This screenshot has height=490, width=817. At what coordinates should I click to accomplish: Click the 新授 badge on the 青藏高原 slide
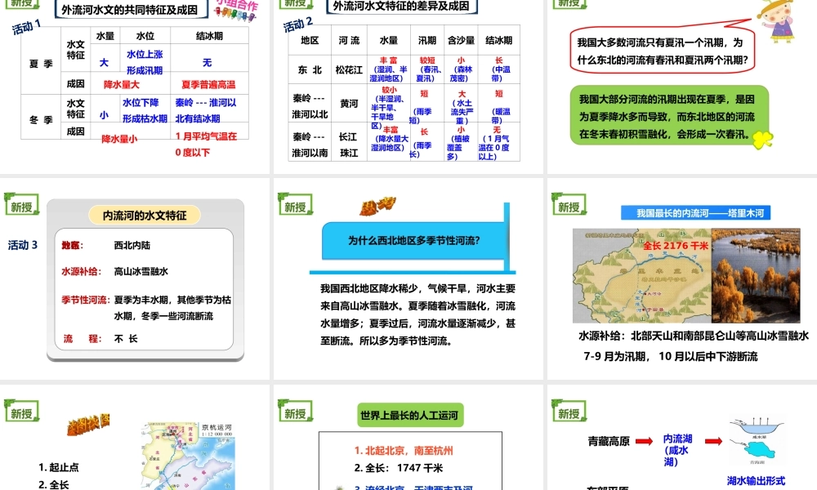[x=569, y=412]
